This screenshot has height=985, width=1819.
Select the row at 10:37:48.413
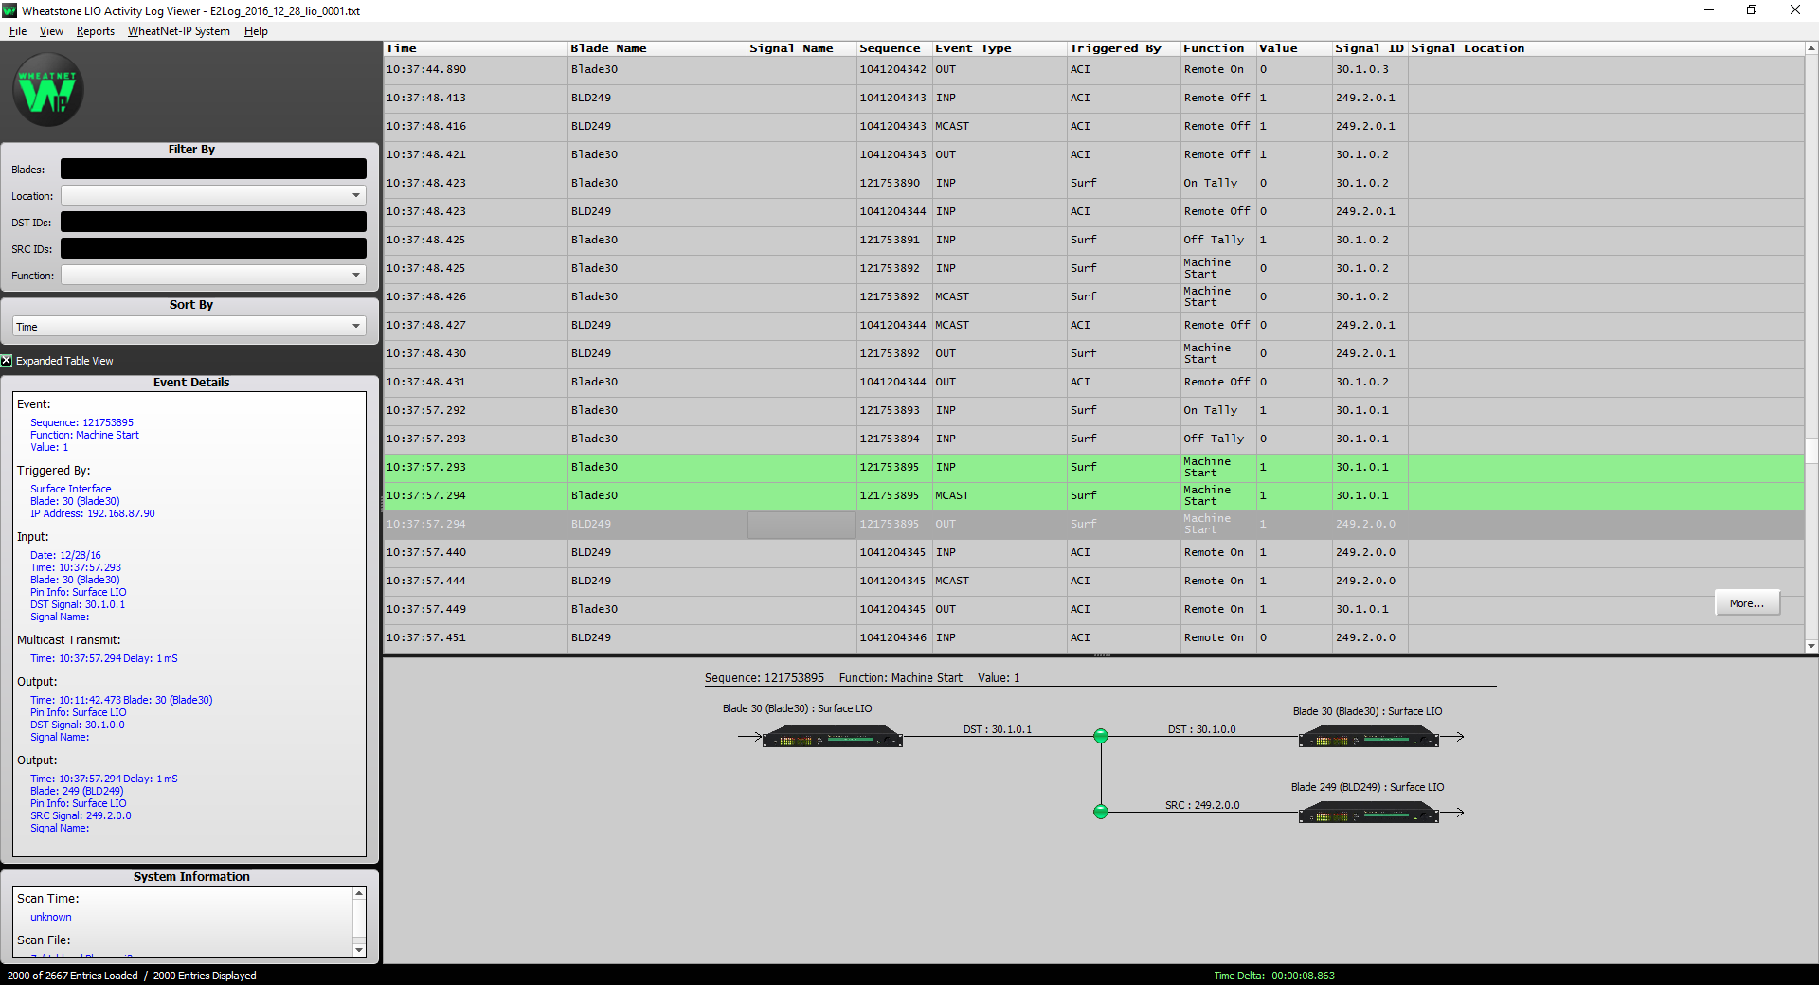click(x=1093, y=98)
